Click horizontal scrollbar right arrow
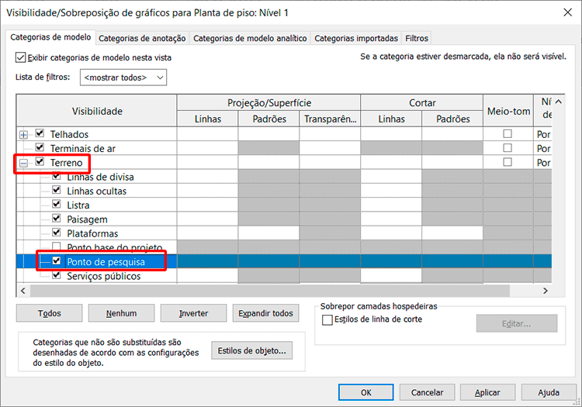Image resolution: width=582 pixels, height=407 pixels. pyautogui.click(x=546, y=291)
